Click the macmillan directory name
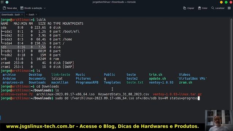233x131 pixels. 60,83
